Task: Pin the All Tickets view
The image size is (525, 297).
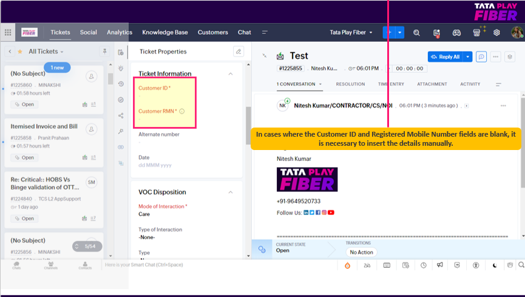Action: point(104,51)
